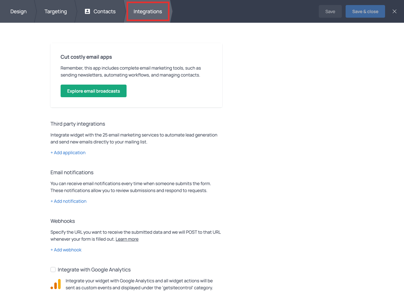404x303 pixels.
Task: Switch to the Targeting tab
Action: (56, 11)
